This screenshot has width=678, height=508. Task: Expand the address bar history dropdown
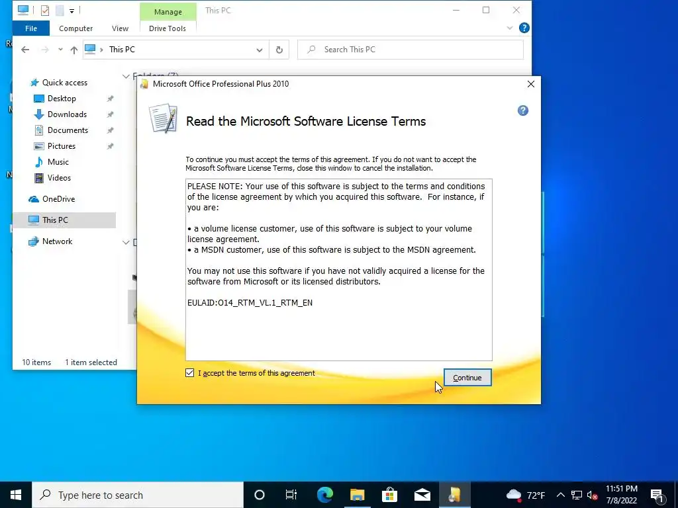[x=259, y=50]
